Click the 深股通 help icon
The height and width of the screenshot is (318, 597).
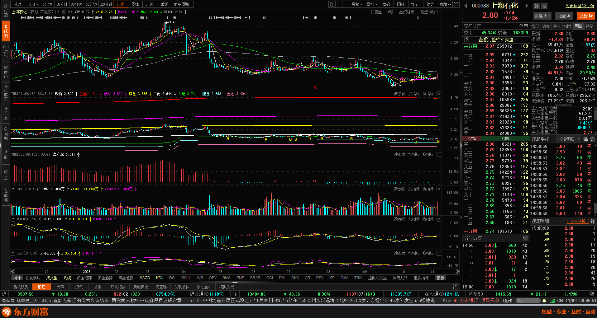tap(442, 294)
